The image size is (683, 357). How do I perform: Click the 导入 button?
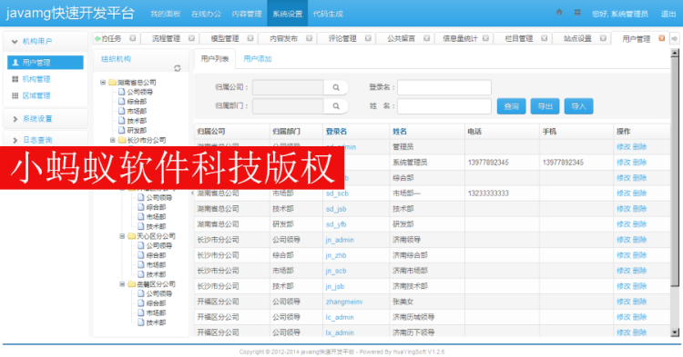click(x=578, y=106)
